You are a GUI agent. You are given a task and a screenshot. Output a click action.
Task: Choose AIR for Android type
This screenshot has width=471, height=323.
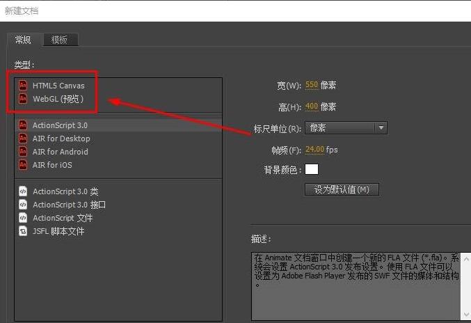118,152
